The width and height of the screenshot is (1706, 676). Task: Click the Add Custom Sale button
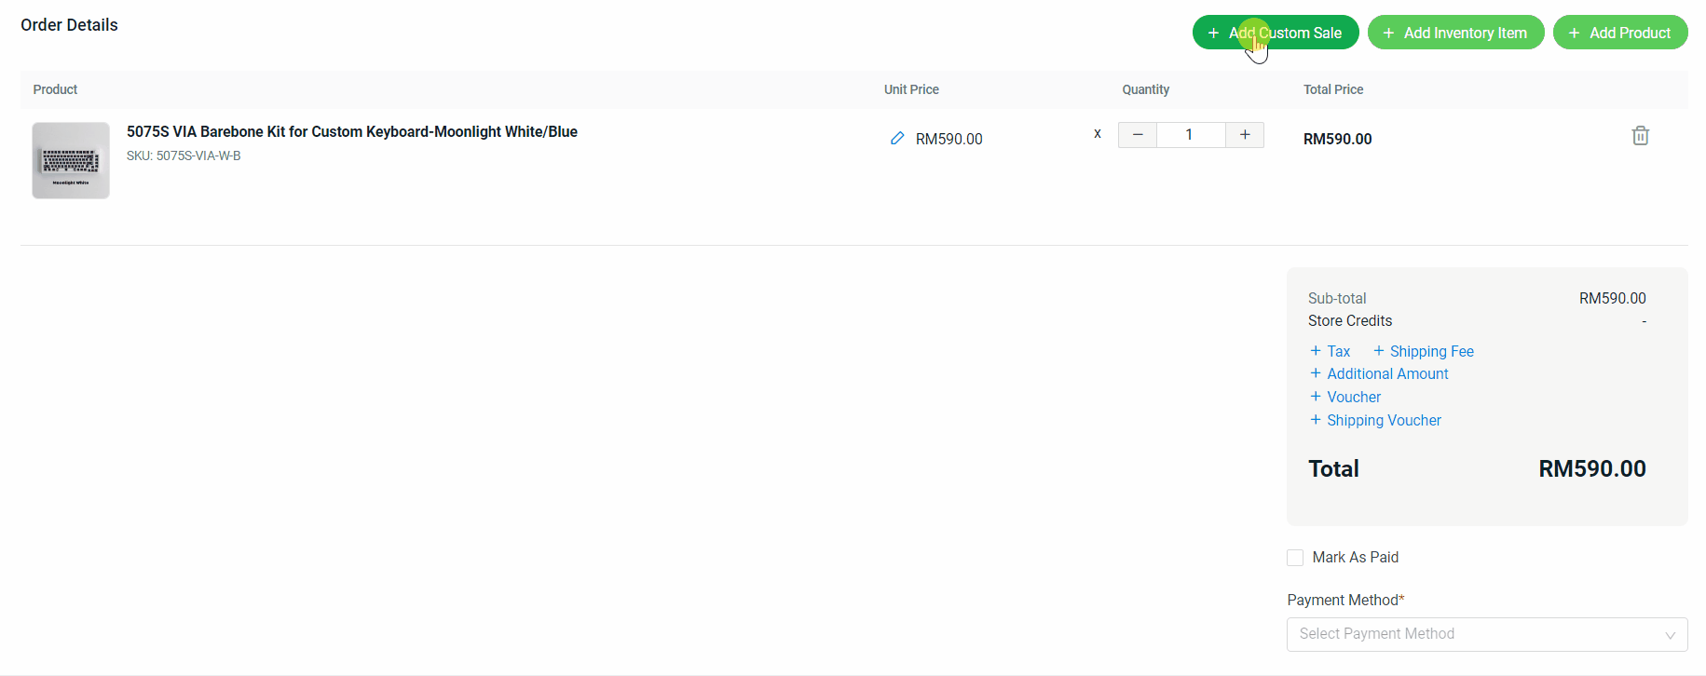pyautogui.click(x=1275, y=33)
